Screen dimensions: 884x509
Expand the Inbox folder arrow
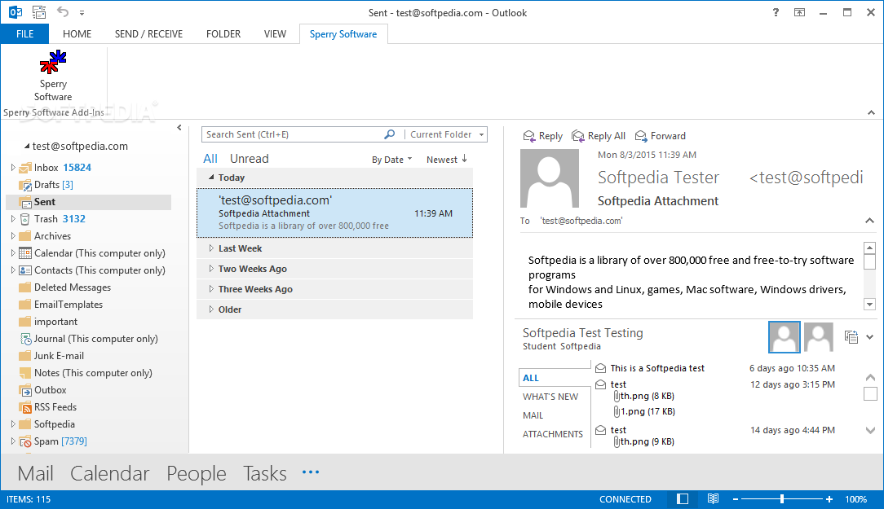click(x=13, y=168)
